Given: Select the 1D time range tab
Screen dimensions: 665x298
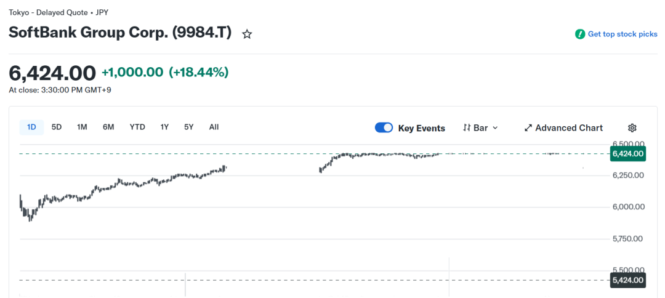Looking at the screenshot, I should click(x=31, y=127).
